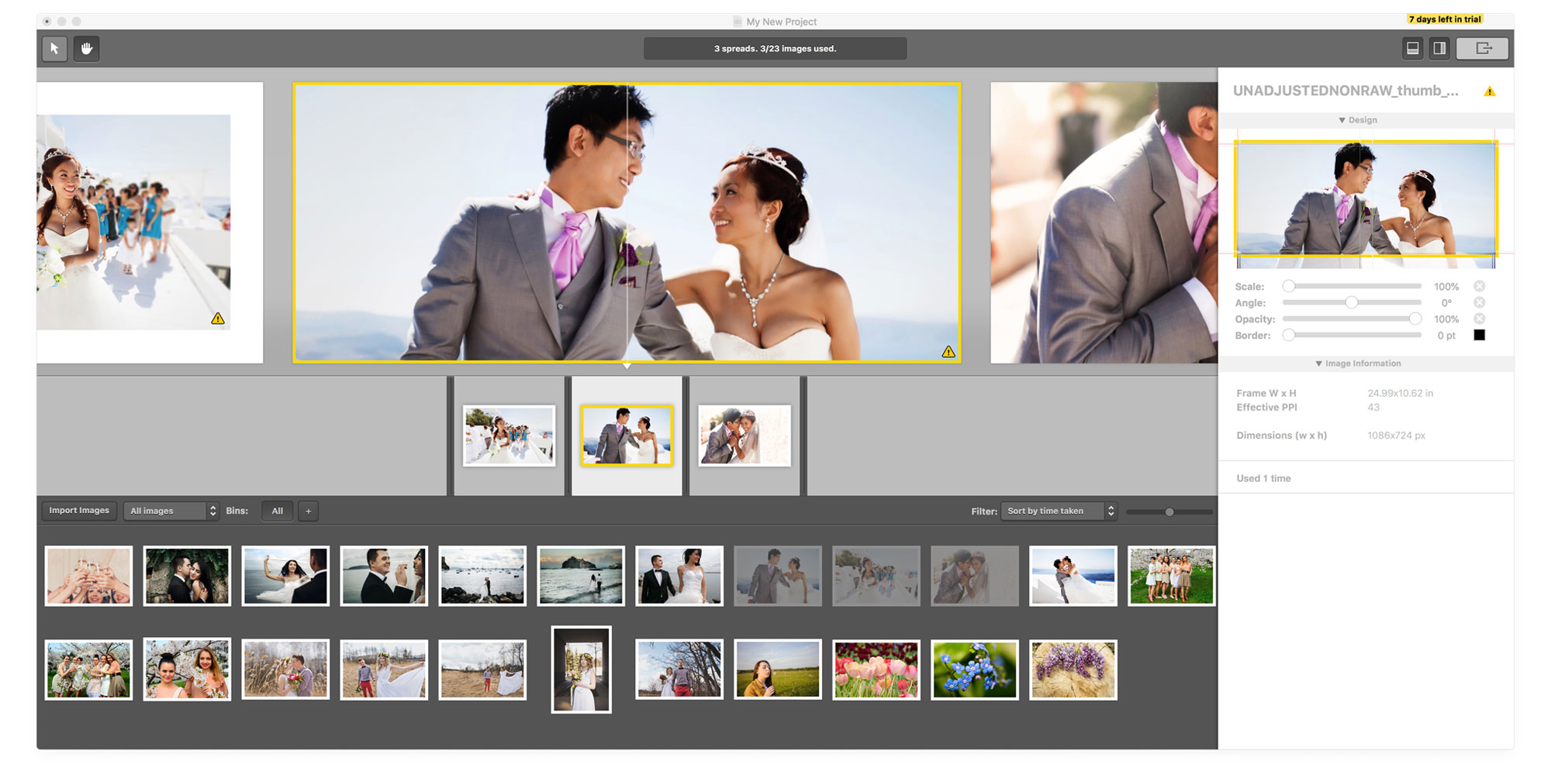Reset the Opacity value with its X icon
1551x775 pixels.
(1480, 319)
